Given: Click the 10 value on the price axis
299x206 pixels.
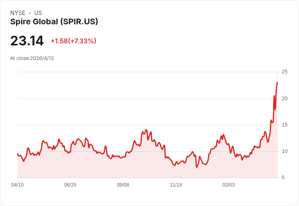Looking at the screenshot, I should pos(285,151).
